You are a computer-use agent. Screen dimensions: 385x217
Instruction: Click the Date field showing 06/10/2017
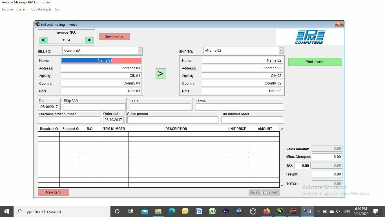[49, 107]
